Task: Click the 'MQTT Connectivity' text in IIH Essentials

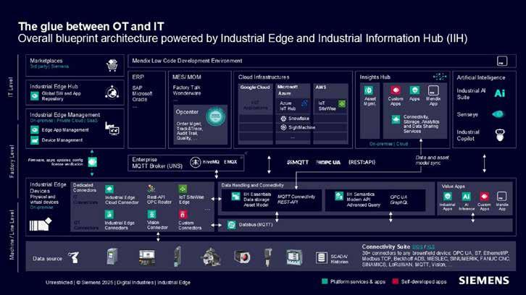Action: click(x=296, y=197)
